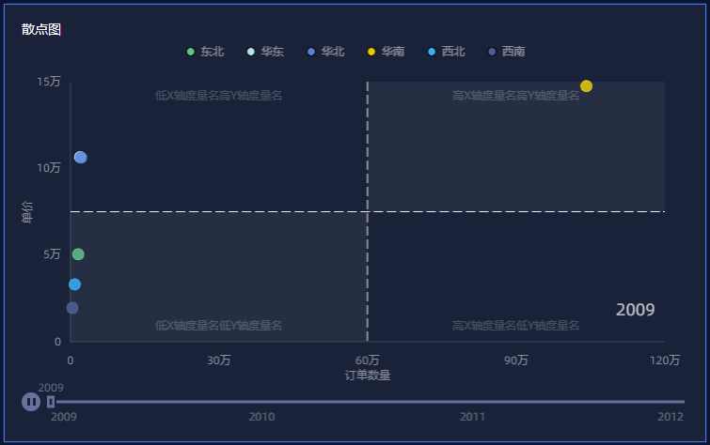Screen dimensions: 710x445
Task: Toggle the 华东 legend series
Action: (265, 52)
